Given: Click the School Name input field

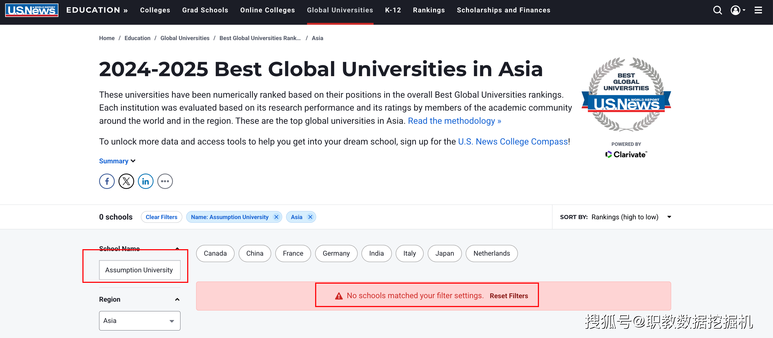Looking at the screenshot, I should (140, 270).
